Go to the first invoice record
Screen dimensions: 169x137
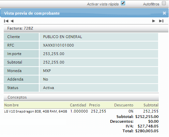pos(6,21)
